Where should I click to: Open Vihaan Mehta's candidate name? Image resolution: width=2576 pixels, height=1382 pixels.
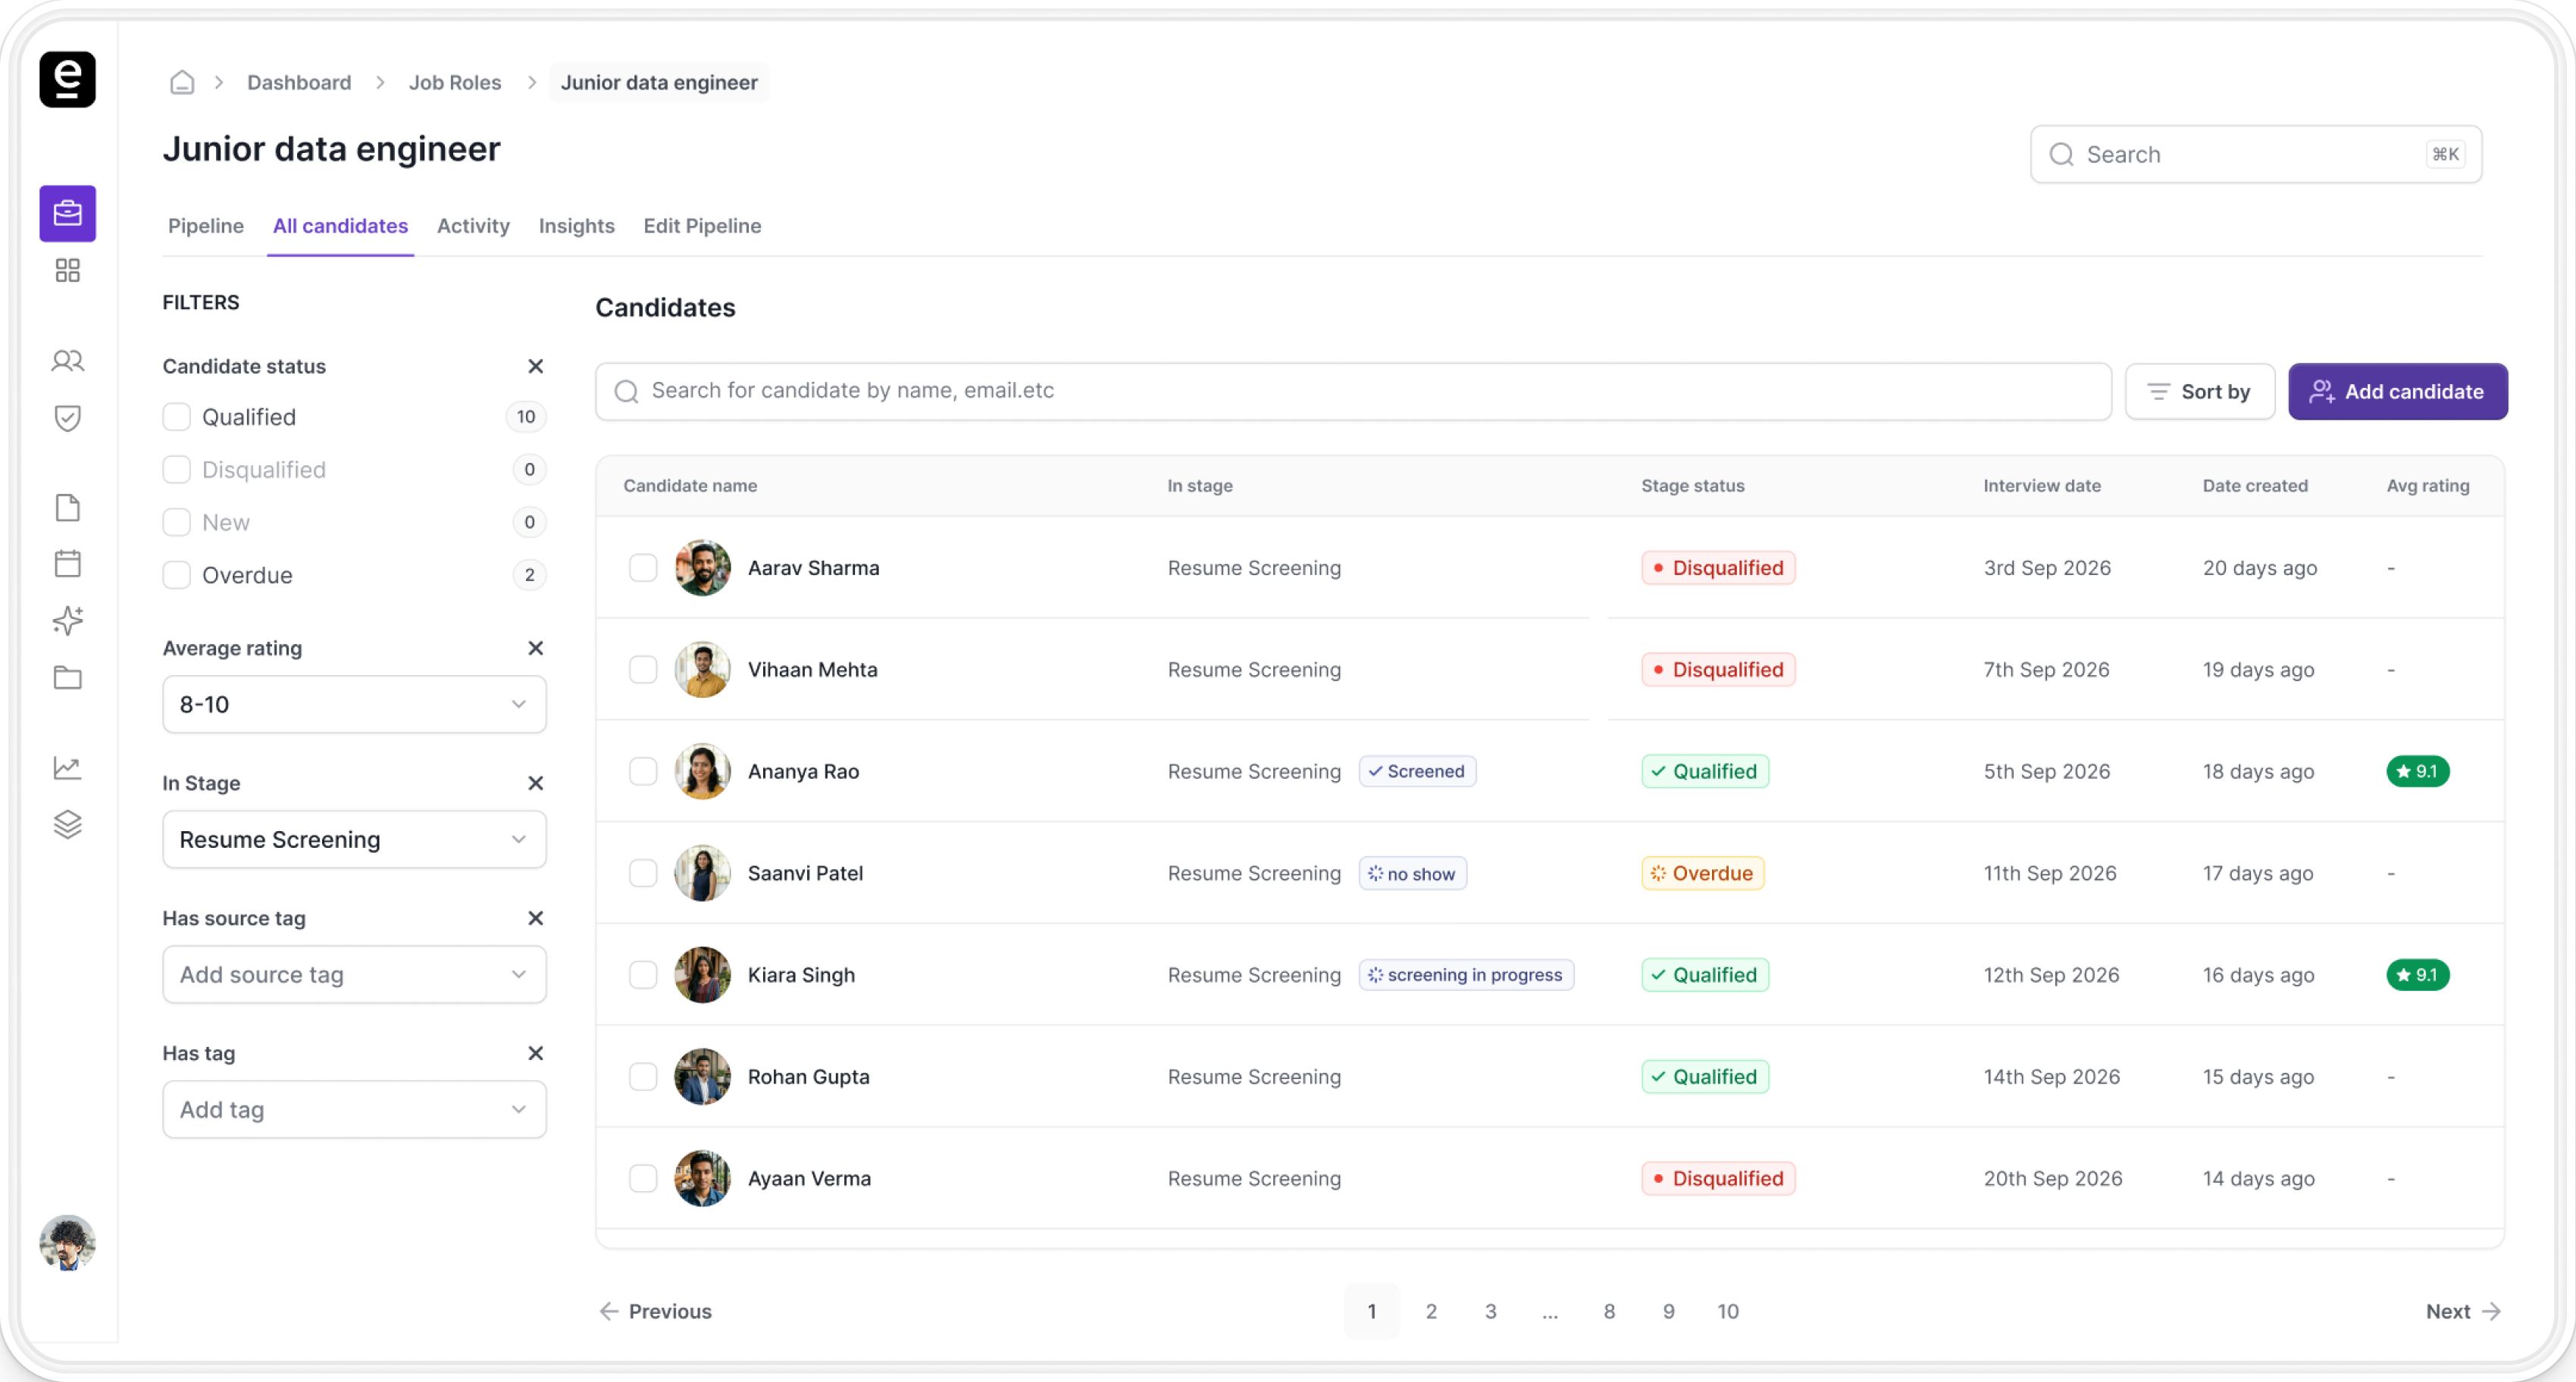pyautogui.click(x=812, y=670)
